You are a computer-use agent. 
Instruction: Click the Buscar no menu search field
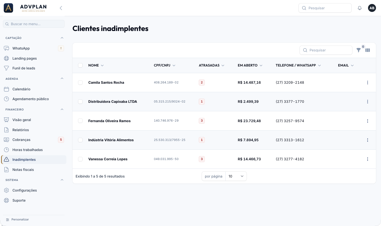click(34, 24)
